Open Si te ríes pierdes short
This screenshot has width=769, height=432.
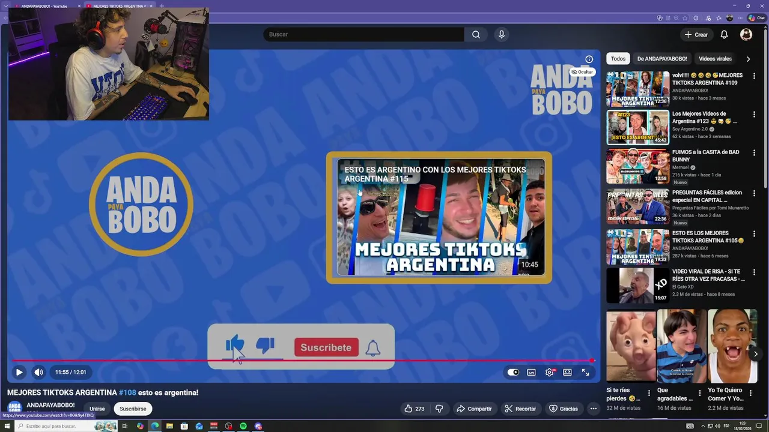631,346
